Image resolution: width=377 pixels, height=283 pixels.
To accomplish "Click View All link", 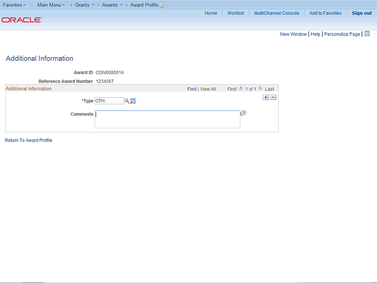I will (208, 89).
